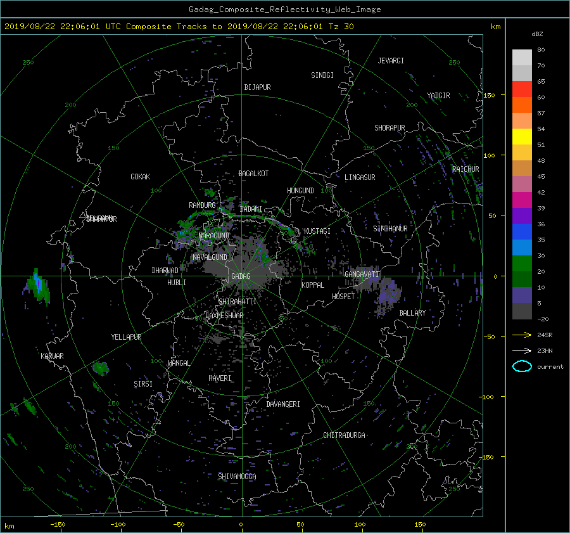Viewport: 570px width, 533px height.
Task: Click the RAICHUR city label
Action: point(465,169)
